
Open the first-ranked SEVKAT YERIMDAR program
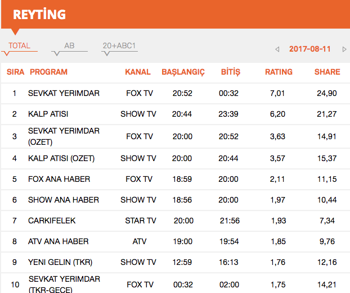pos(64,93)
